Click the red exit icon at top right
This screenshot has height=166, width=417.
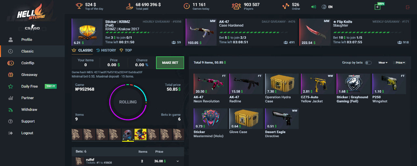[x=408, y=7]
